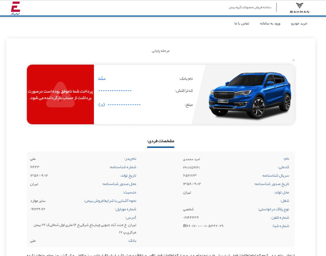Click the کد تراکنش label

pyautogui.click(x=184, y=90)
